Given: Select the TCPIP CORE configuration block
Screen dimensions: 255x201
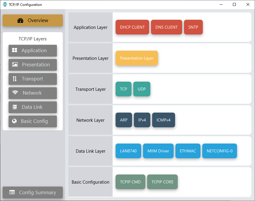Looking at the screenshot, I should (162, 182).
